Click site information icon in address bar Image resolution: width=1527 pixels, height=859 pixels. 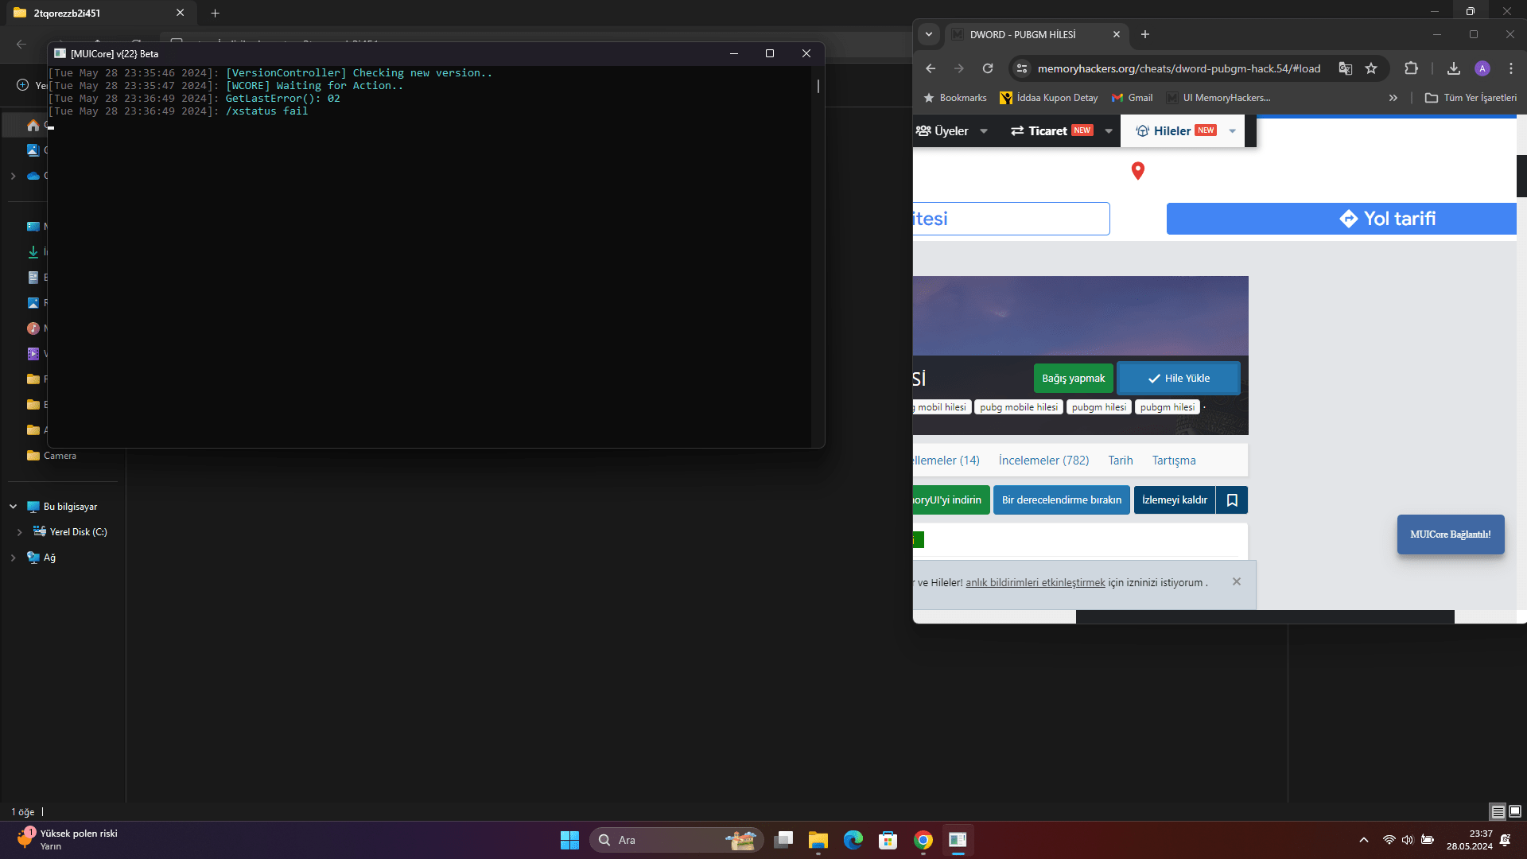tap(1022, 68)
